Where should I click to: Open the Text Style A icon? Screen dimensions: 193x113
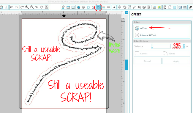[x=114, y=7]
